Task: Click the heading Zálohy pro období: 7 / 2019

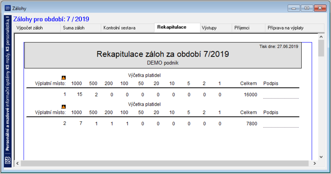Action: click(51, 19)
